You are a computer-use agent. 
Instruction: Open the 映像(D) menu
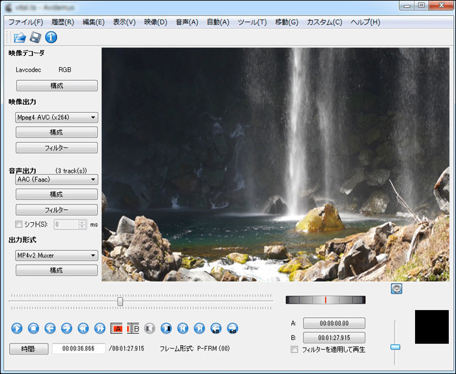156,22
